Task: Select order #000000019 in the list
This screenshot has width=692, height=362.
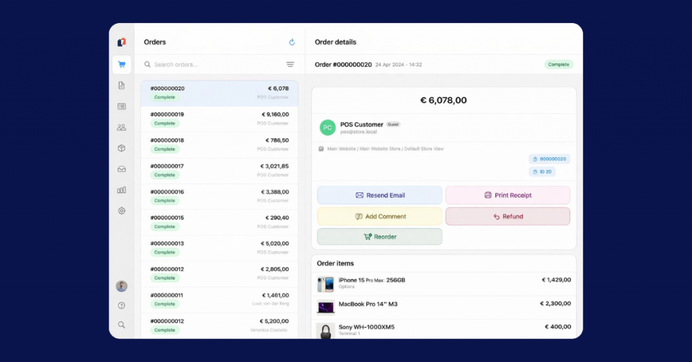Action: [219, 119]
